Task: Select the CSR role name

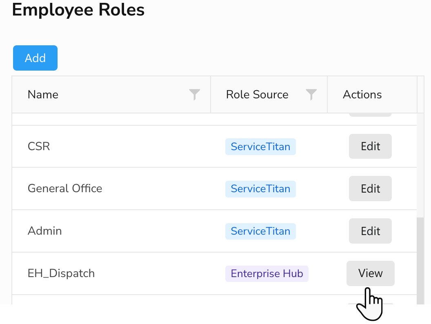Action: (39, 146)
